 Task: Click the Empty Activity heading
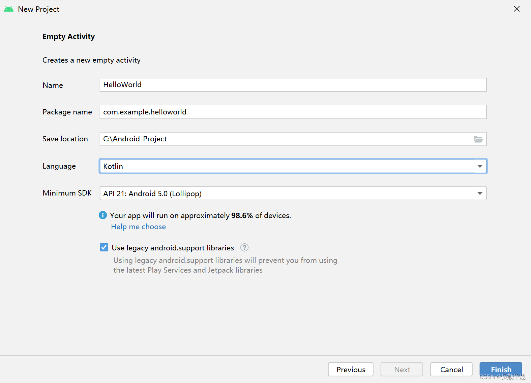pyautogui.click(x=69, y=36)
